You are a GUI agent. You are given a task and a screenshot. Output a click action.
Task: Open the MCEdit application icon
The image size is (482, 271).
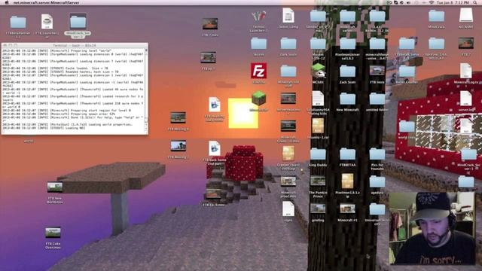tap(318, 71)
